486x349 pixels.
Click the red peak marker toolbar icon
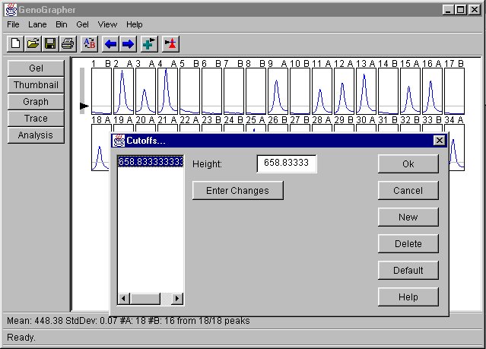170,44
